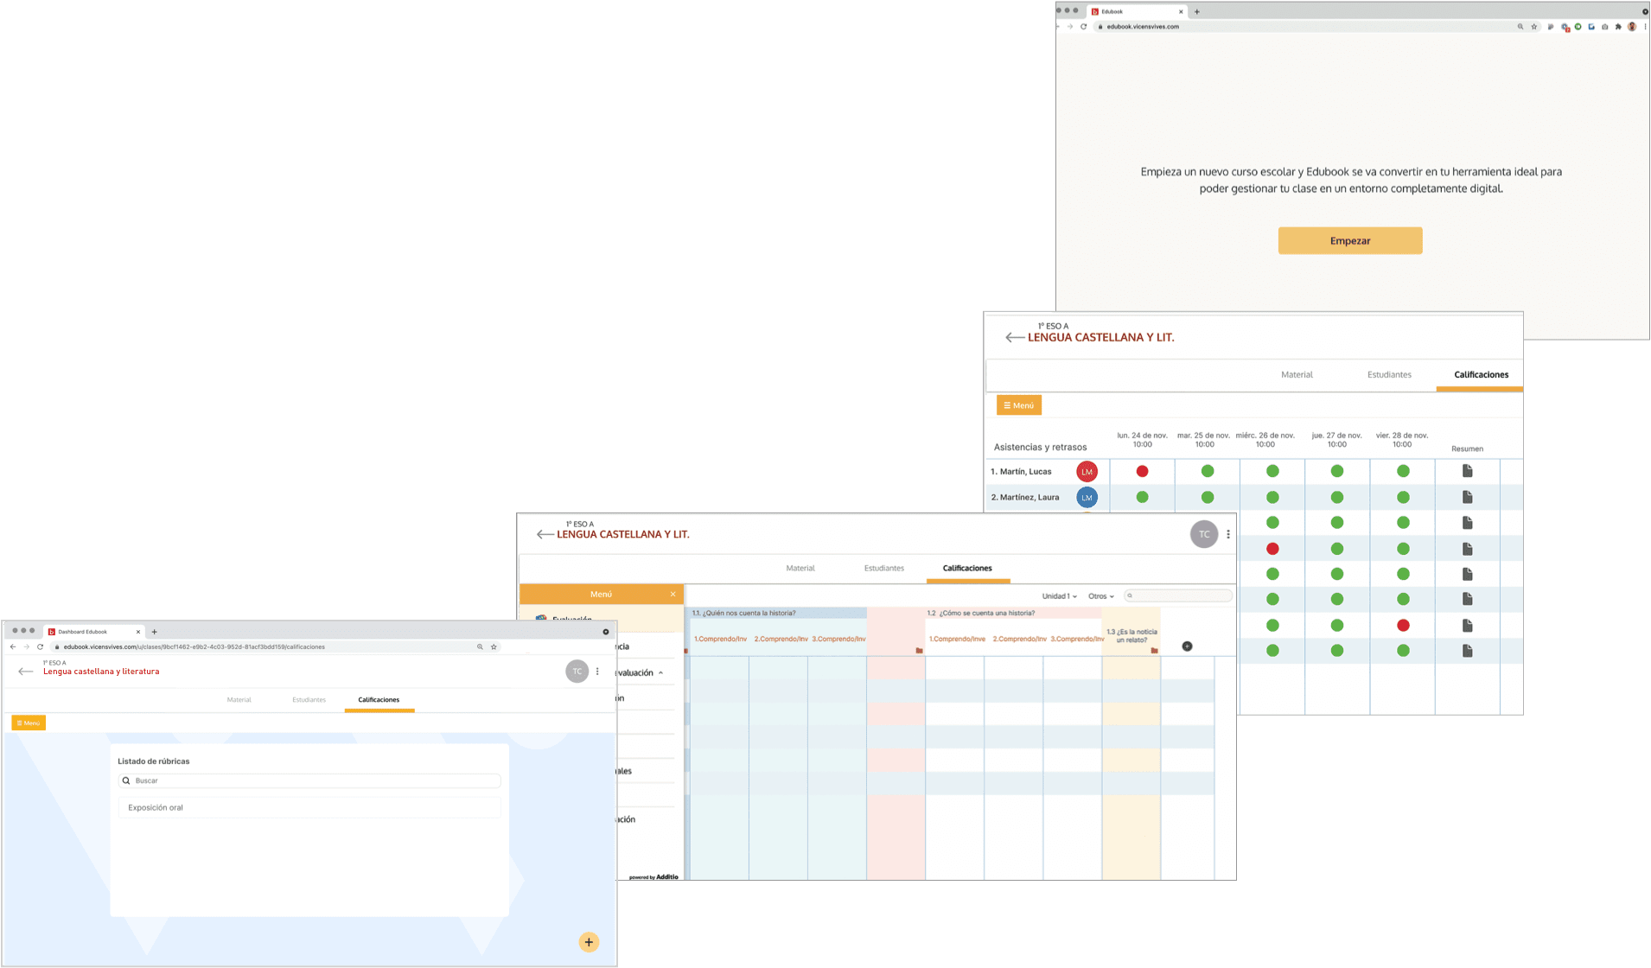Collapse the evaluación section chevron in Menú

(x=660, y=672)
